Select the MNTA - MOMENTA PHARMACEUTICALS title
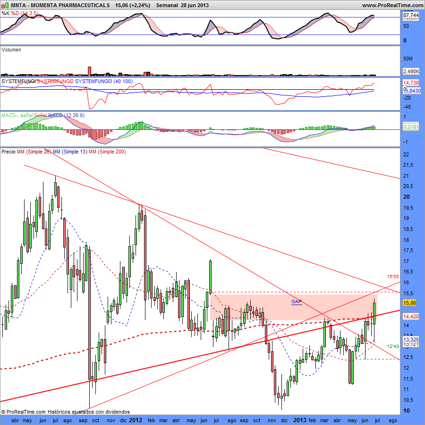 (60, 5)
